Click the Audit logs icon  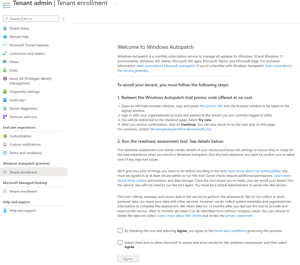5,100
